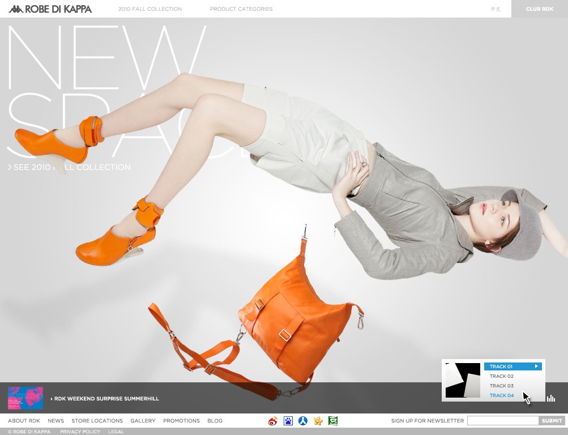Viewport: 568px width, 435px height.
Task: Open the Baidu paw icon
Action: [x=288, y=421]
